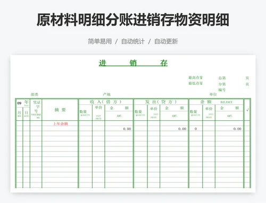Click 数量 header under 收入(借方)
The height and width of the screenshot is (203, 266).
(85, 113)
